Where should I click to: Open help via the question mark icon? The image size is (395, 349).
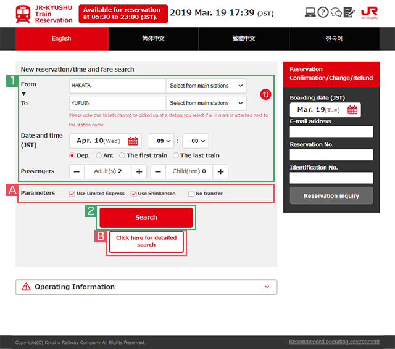[323, 12]
